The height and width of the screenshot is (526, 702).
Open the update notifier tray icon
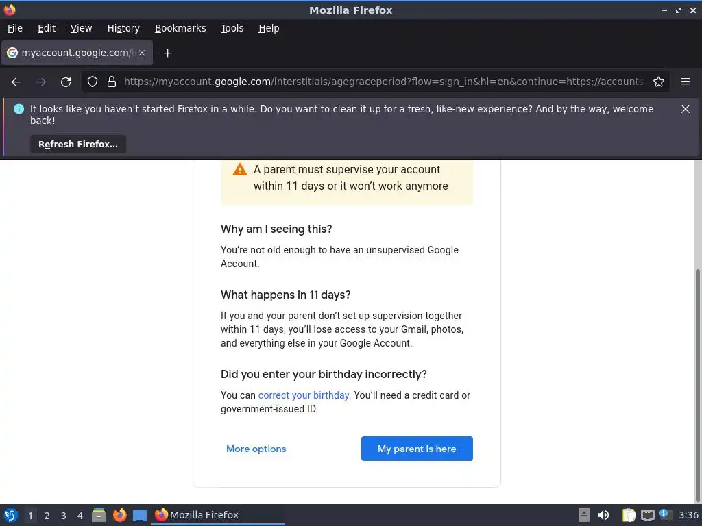665,514
